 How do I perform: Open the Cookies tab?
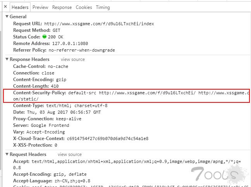pyautogui.click(x=84, y=7)
